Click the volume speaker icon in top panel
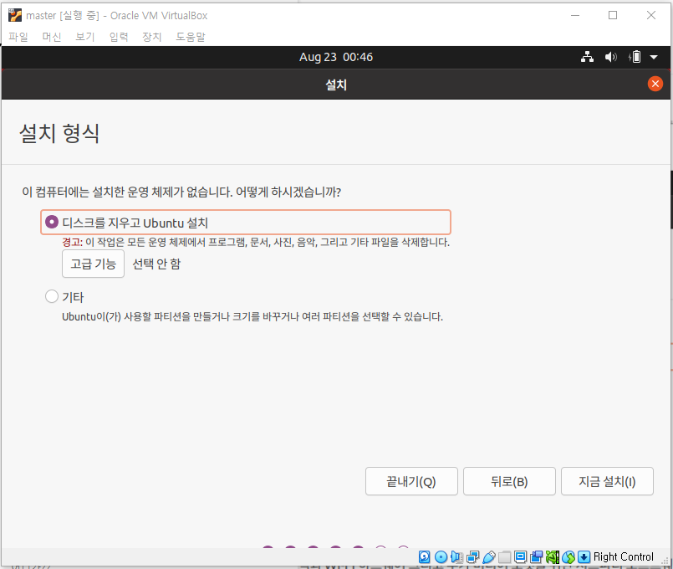This screenshot has width=673, height=569. (x=611, y=57)
